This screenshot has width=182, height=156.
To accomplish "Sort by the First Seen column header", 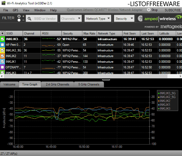I will 131,33.
